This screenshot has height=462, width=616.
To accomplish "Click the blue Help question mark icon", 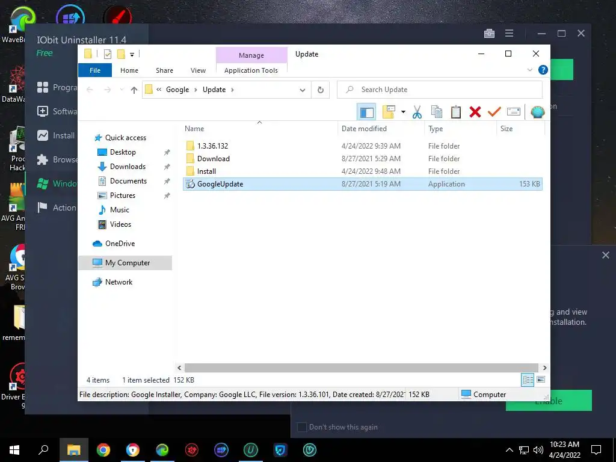I will pyautogui.click(x=543, y=70).
